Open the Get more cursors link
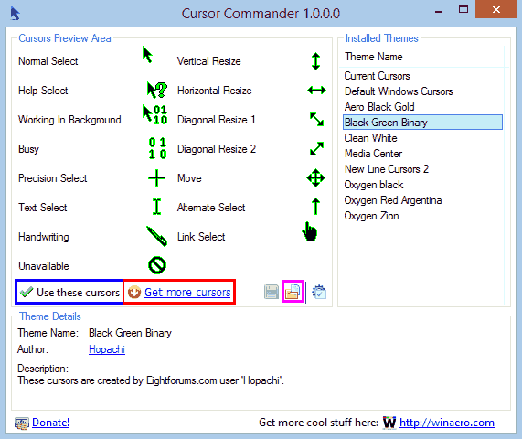Viewport: 522px width, 439px height. coord(187,292)
